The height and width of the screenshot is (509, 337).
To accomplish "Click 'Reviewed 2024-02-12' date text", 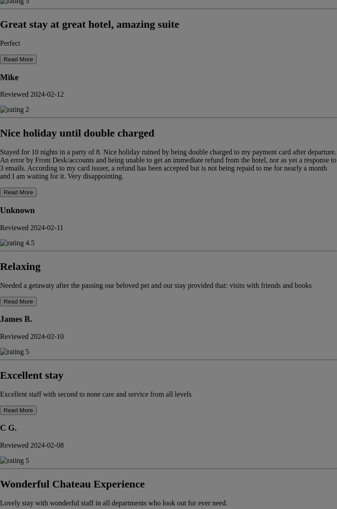I will click(32, 94).
